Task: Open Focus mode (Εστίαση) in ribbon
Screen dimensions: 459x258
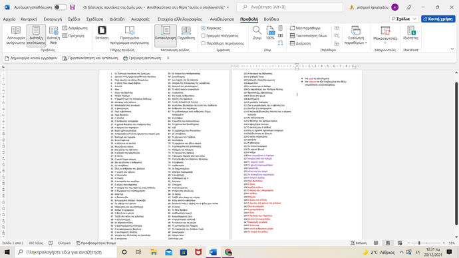Action: click(102, 33)
